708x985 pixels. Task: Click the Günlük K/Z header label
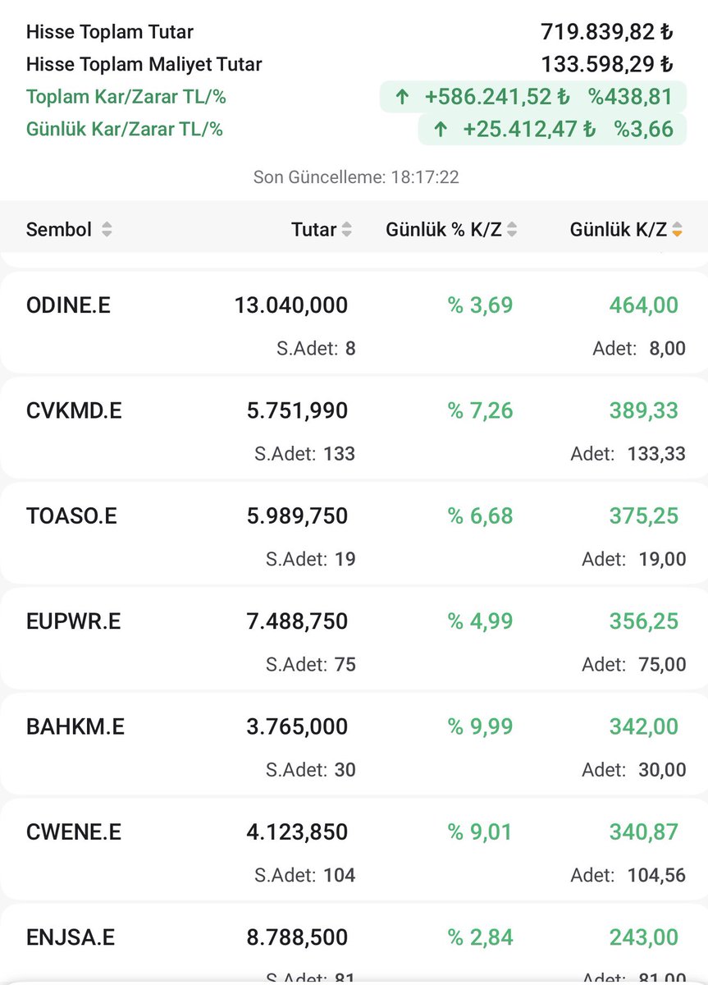(x=619, y=230)
